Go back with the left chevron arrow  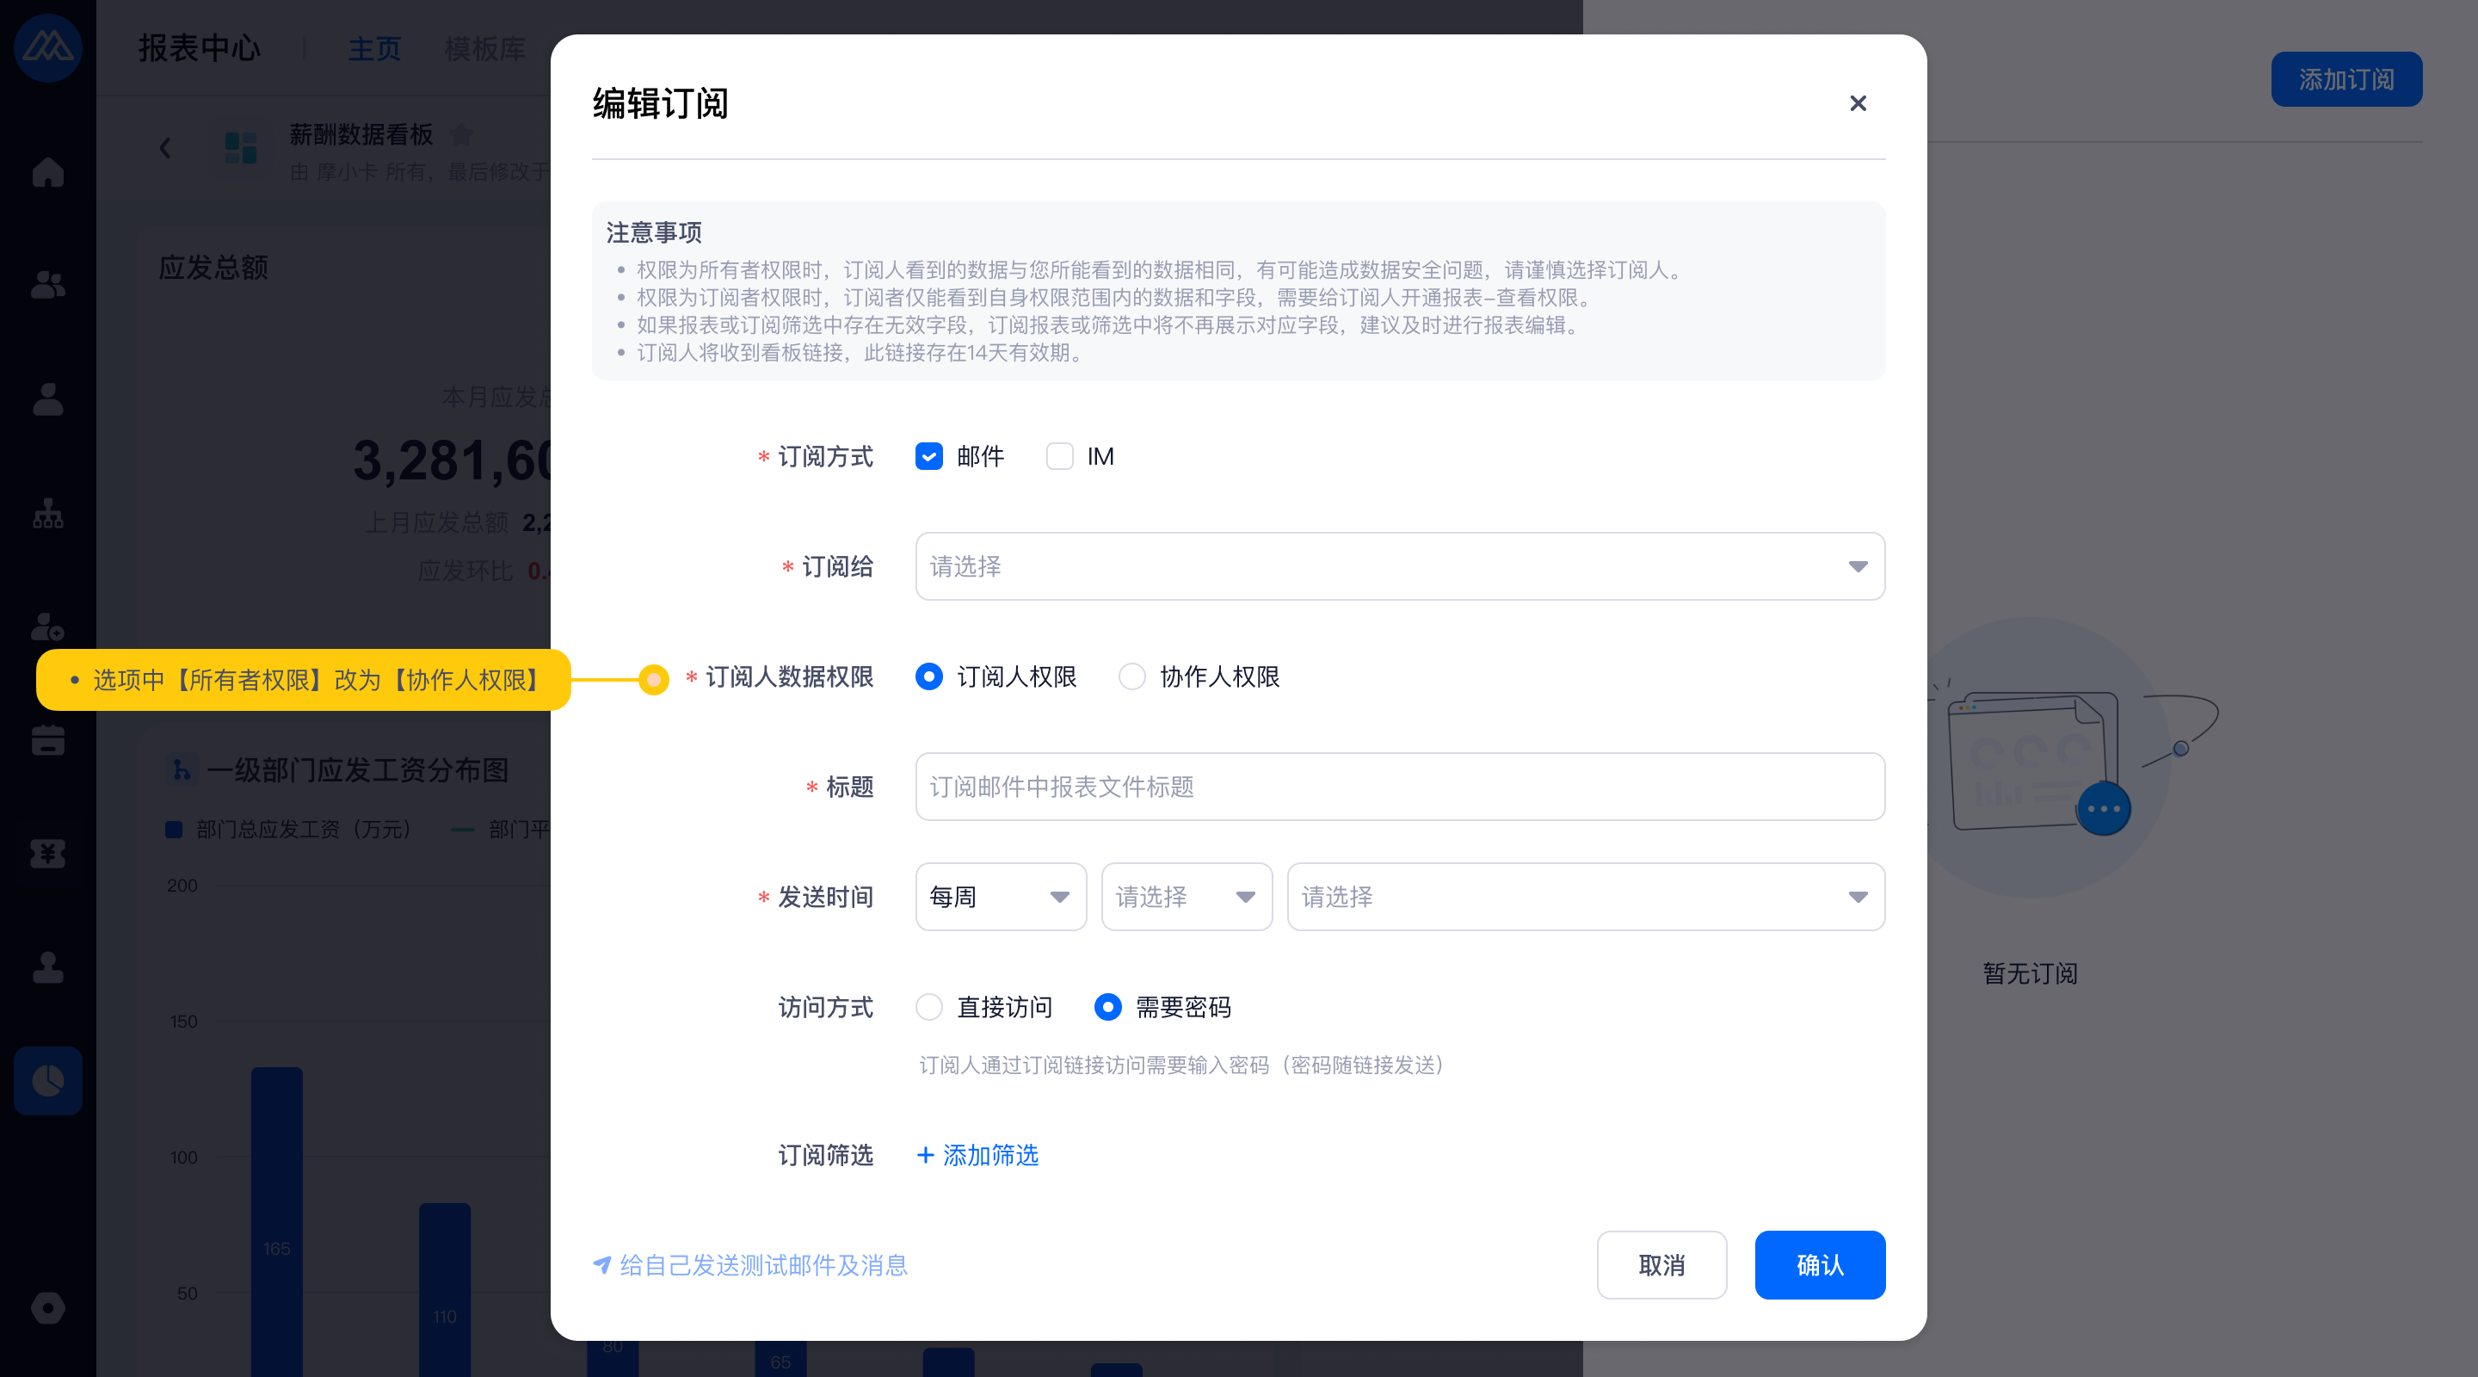165,147
